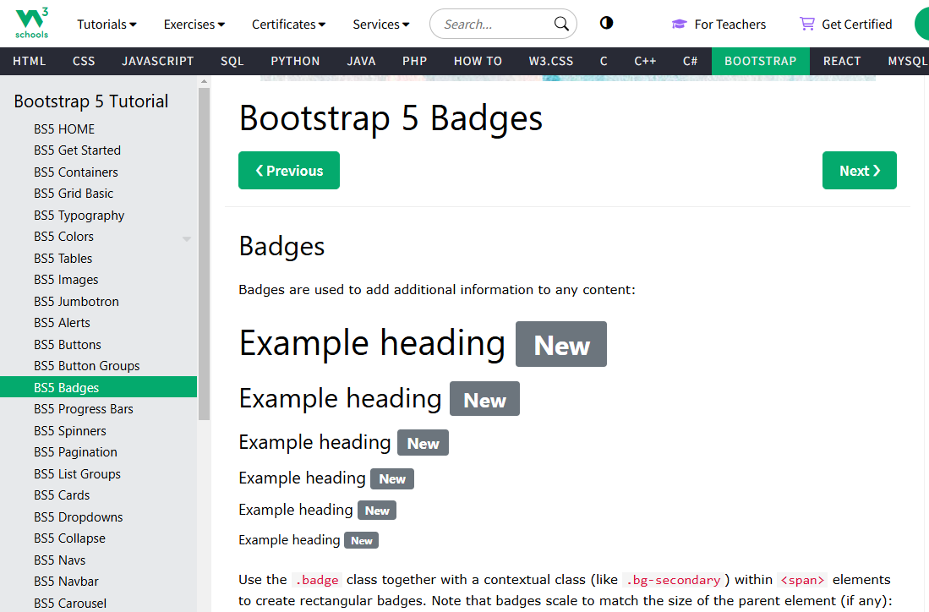Toggle dark mode contrast icon
Viewport: 929px width, 612px height.
tap(606, 23)
